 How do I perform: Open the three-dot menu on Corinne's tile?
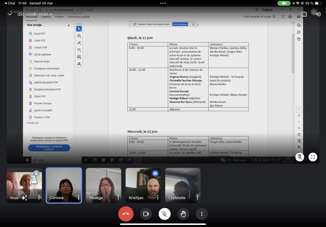(79, 197)
